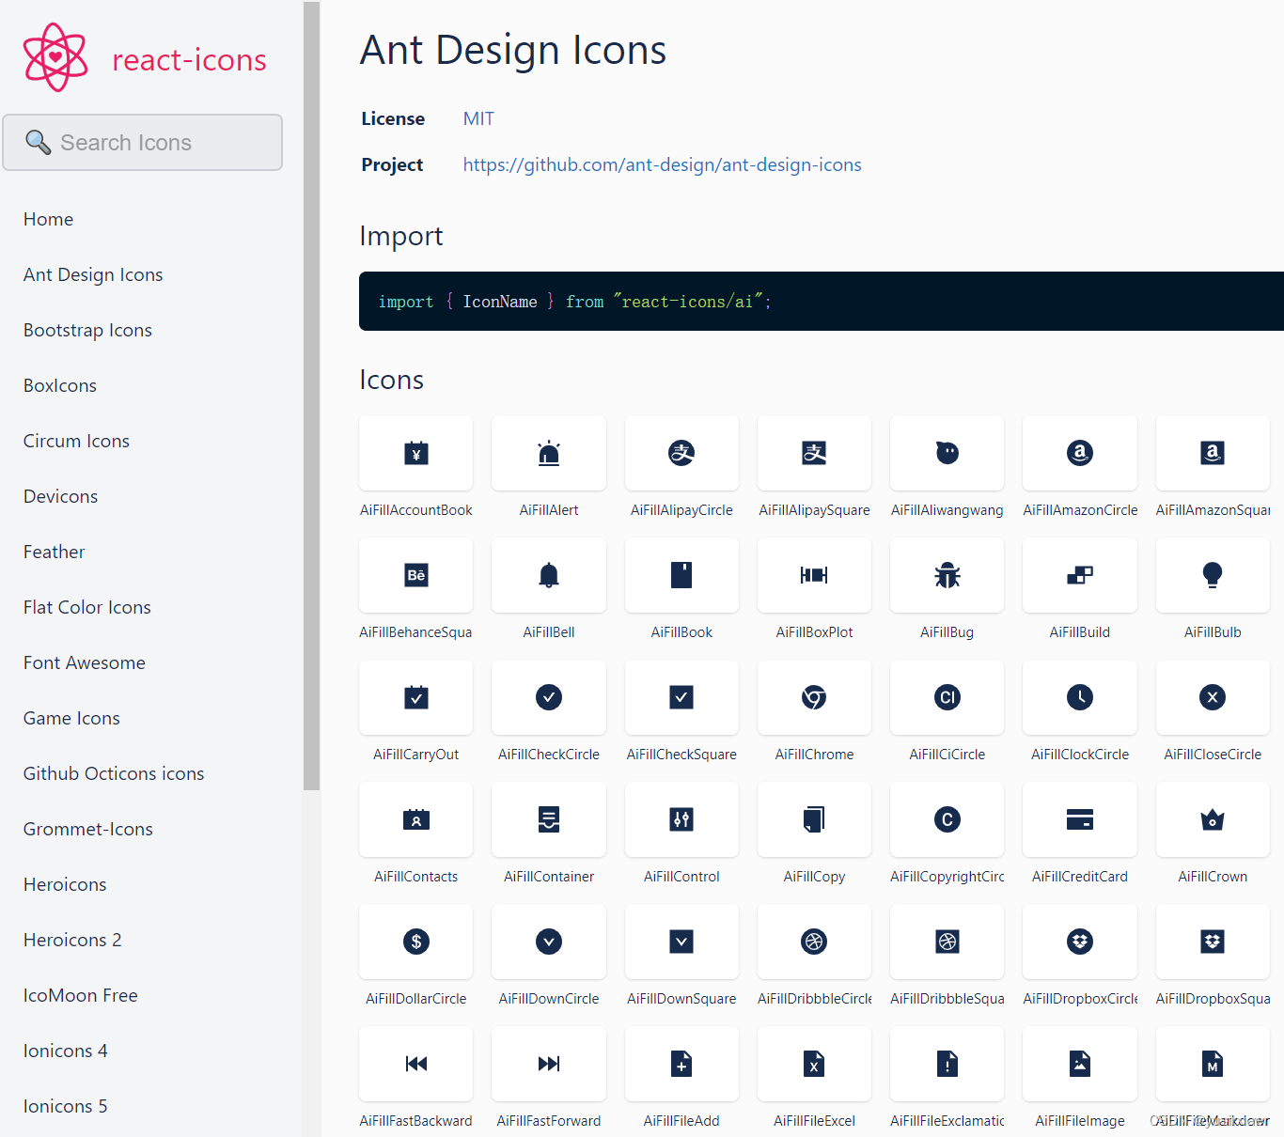Click the react-icons logo
This screenshot has width=1284, height=1137.
[x=55, y=57]
